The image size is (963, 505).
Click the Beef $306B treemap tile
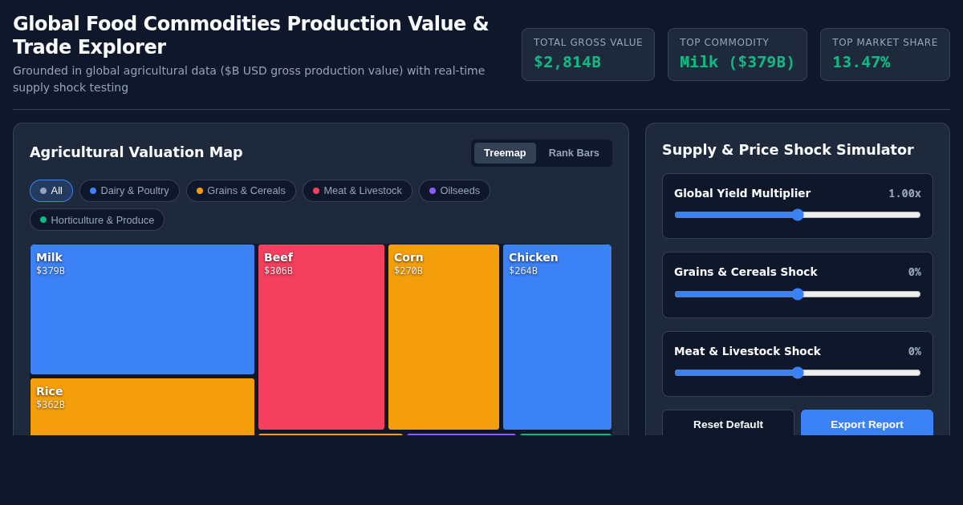coord(321,337)
